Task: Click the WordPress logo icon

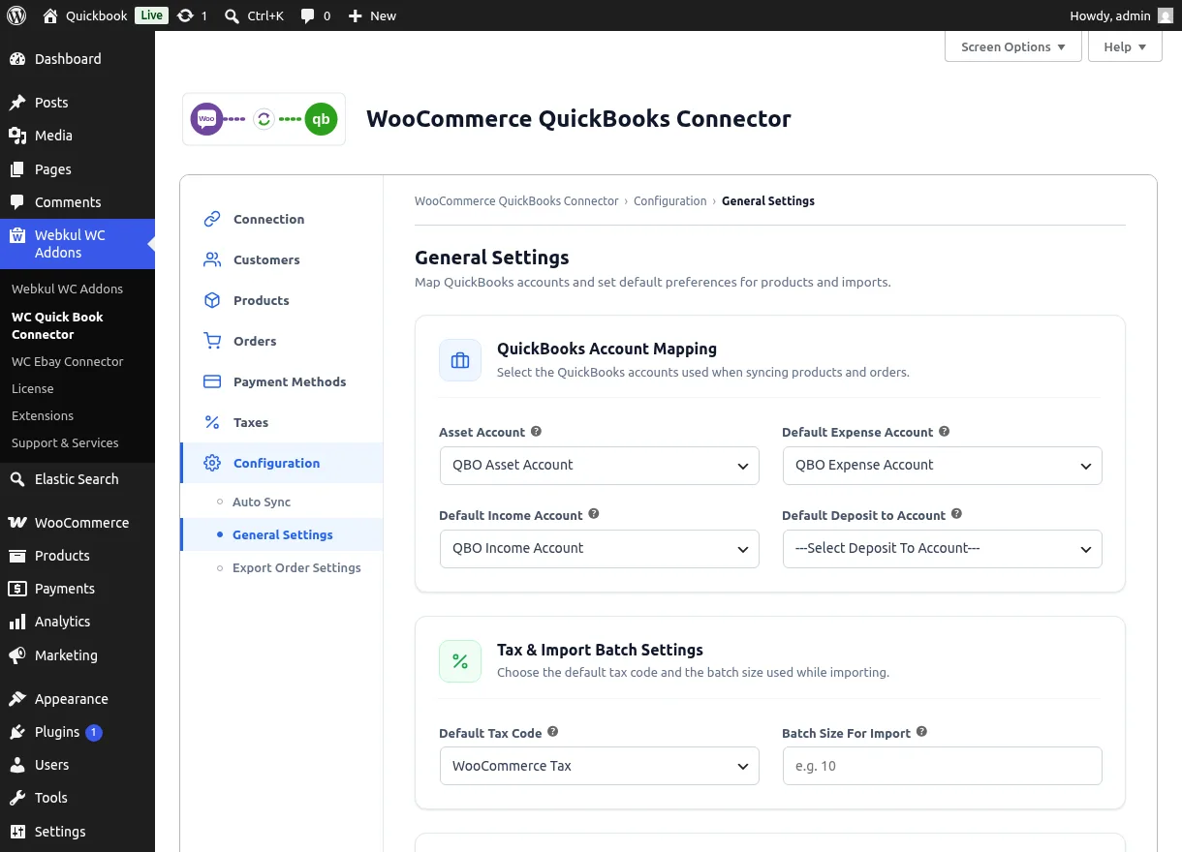Action: tap(16, 15)
